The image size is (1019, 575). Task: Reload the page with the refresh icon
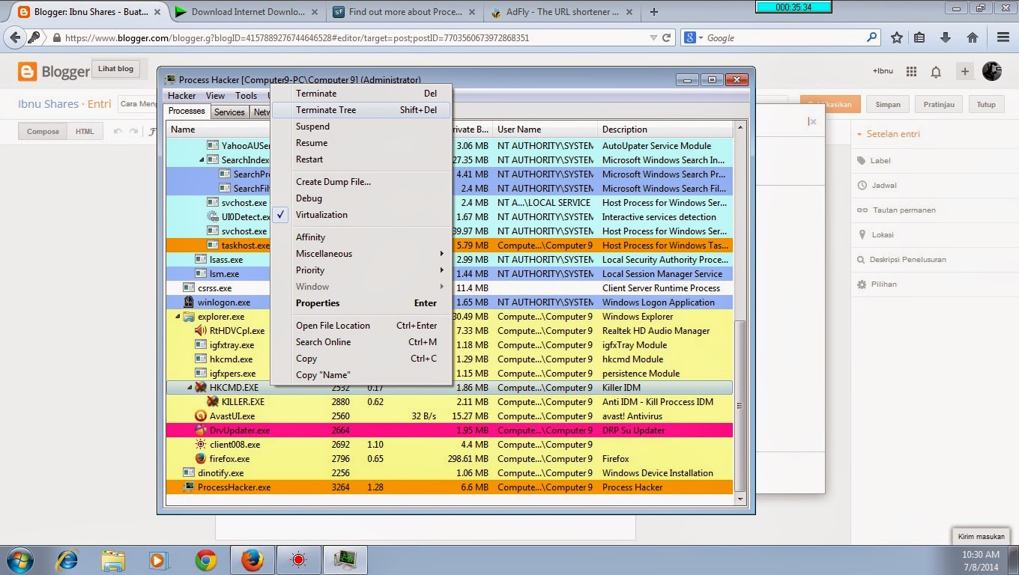click(x=667, y=37)
